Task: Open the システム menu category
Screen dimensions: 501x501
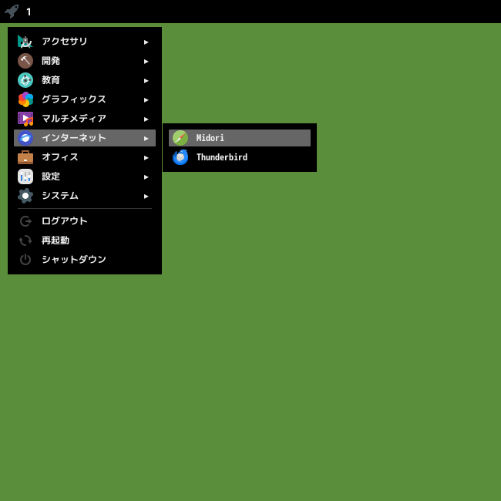Action: coord(85,196)
